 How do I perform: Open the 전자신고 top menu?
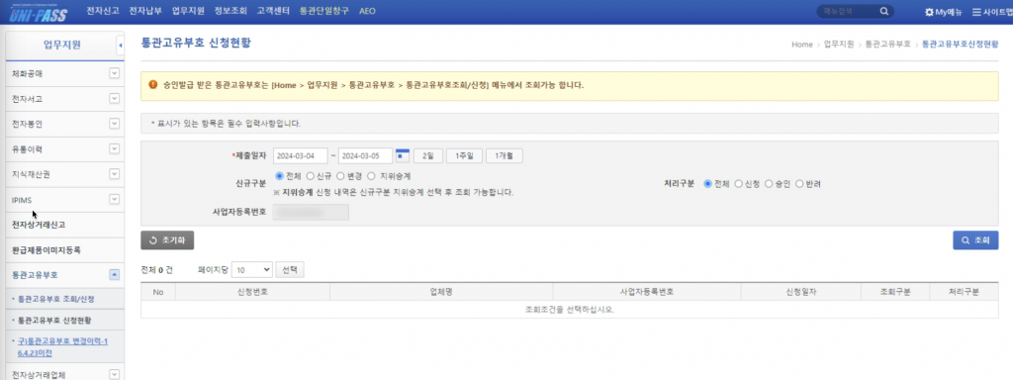coord(103,12)
